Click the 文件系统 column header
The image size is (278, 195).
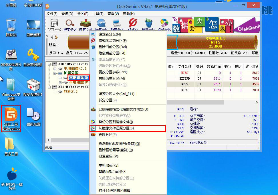184,66
